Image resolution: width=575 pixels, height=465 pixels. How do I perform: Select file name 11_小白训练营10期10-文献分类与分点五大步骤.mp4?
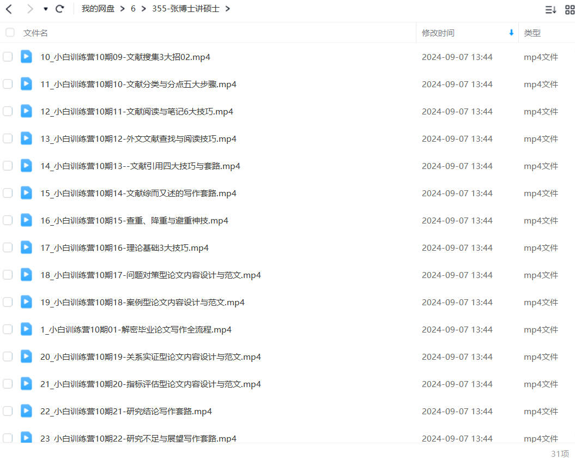click(138, 84)
